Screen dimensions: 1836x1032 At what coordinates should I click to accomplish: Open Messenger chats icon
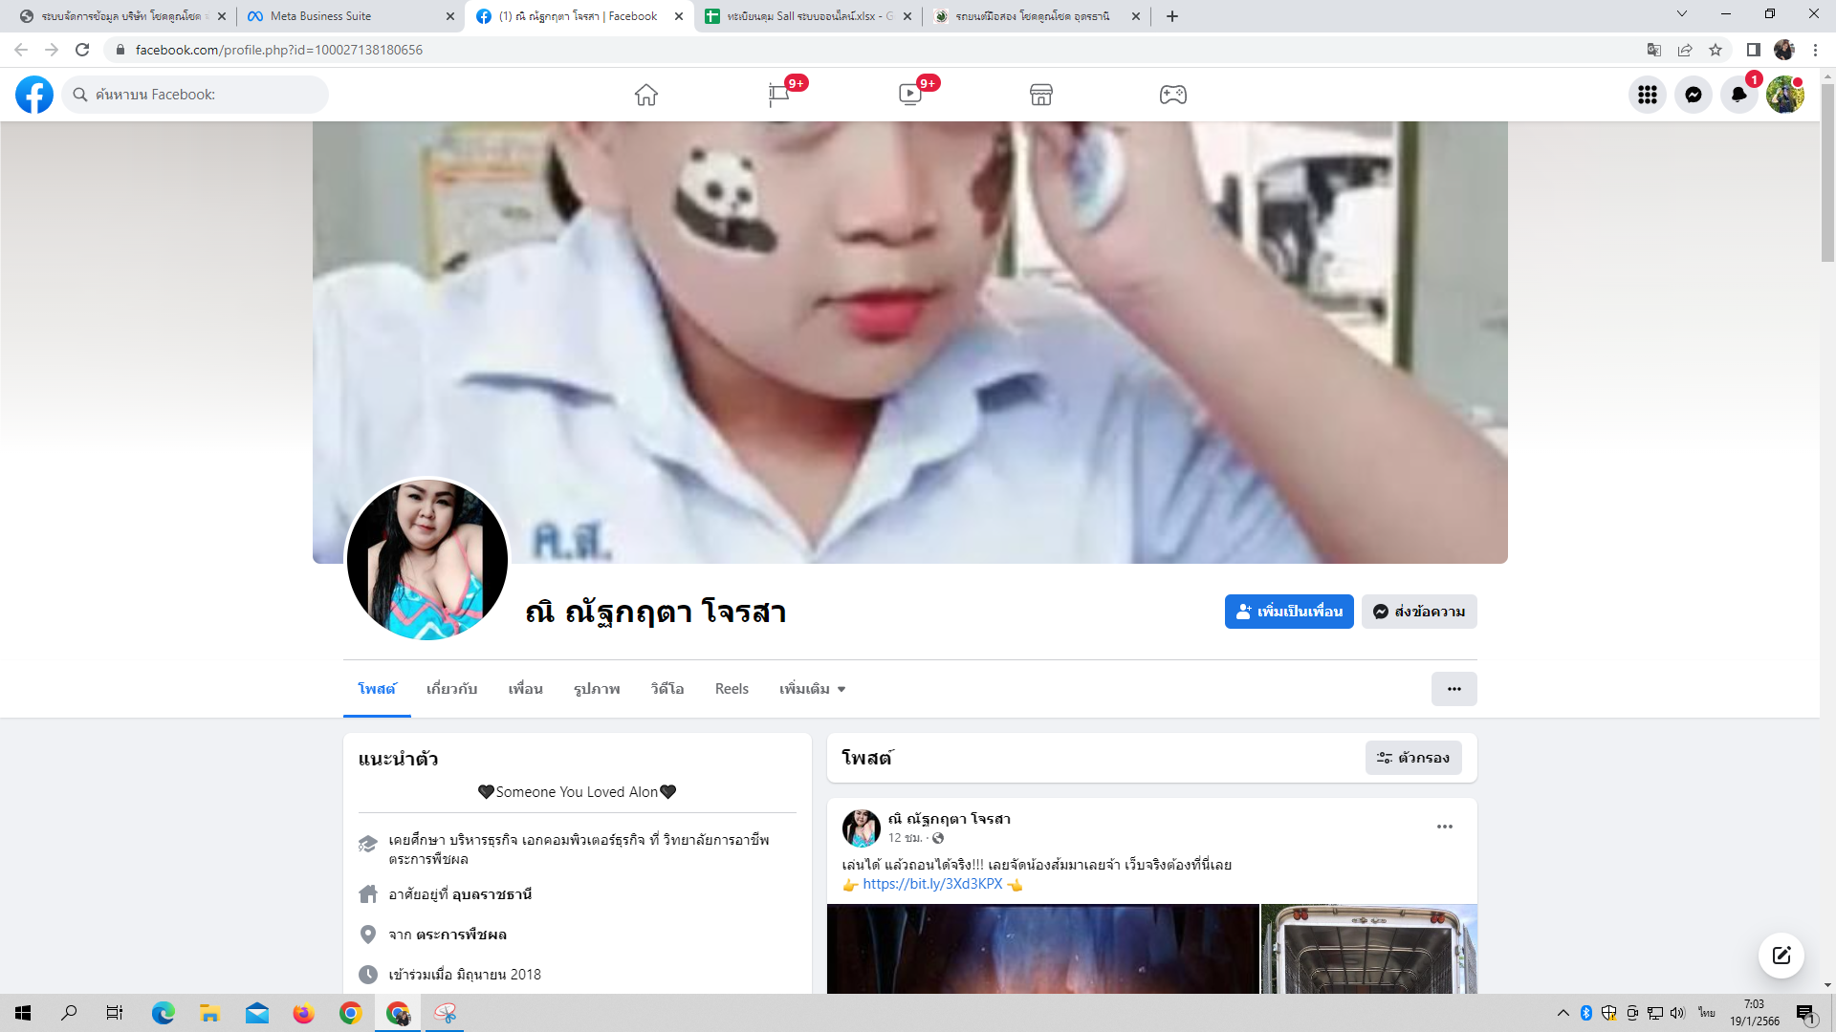(1693, 95)
